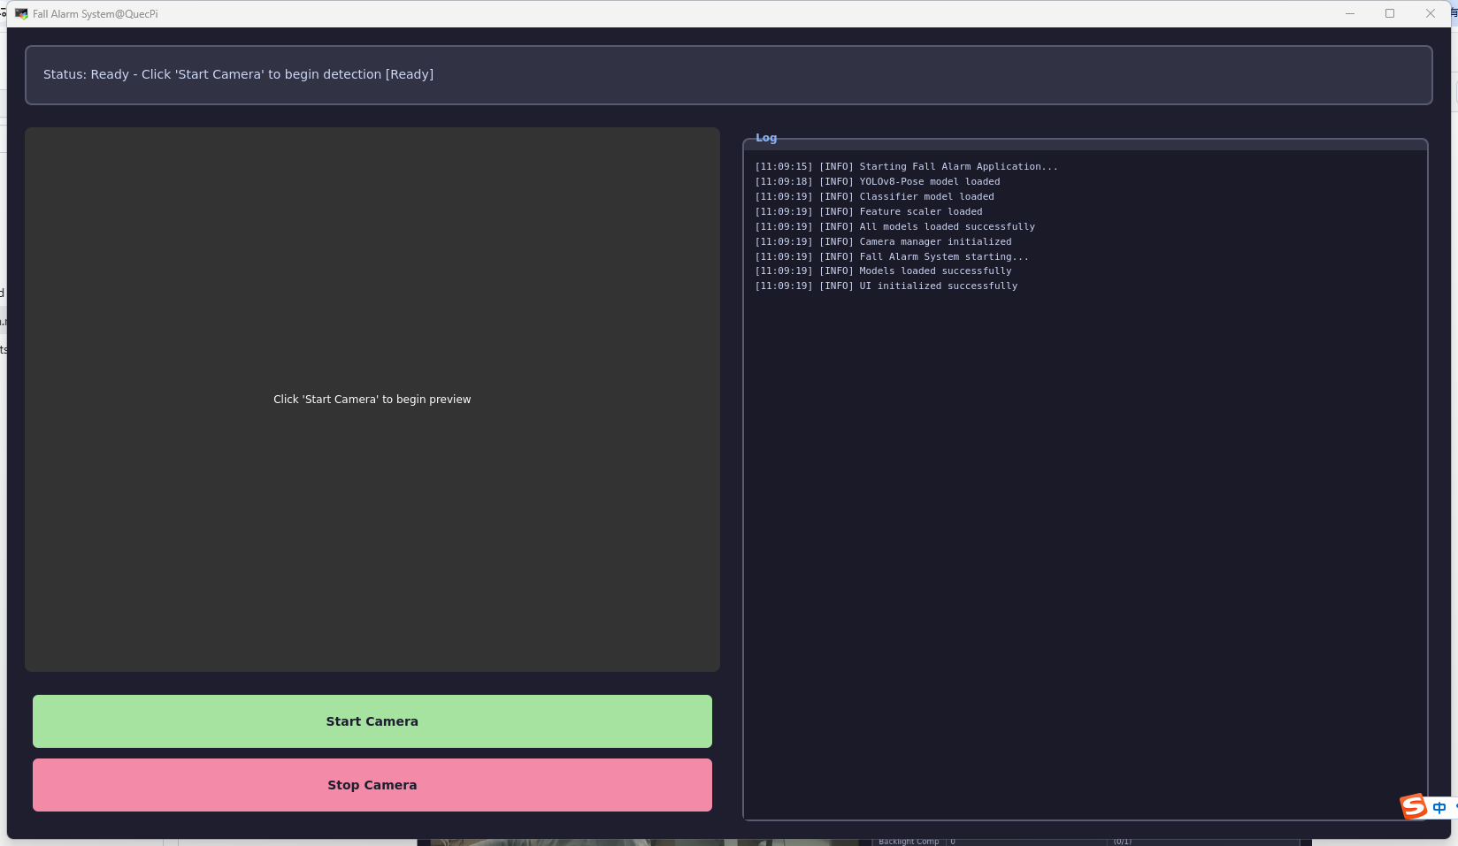Screen dimensions: 1458x846
Task: Select the 'Models loaded successfully' log entry
Action: pos(883,271)
